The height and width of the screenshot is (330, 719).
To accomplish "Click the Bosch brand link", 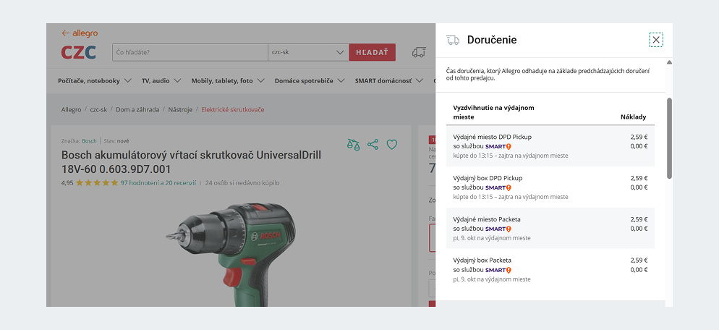I will 90,141.
